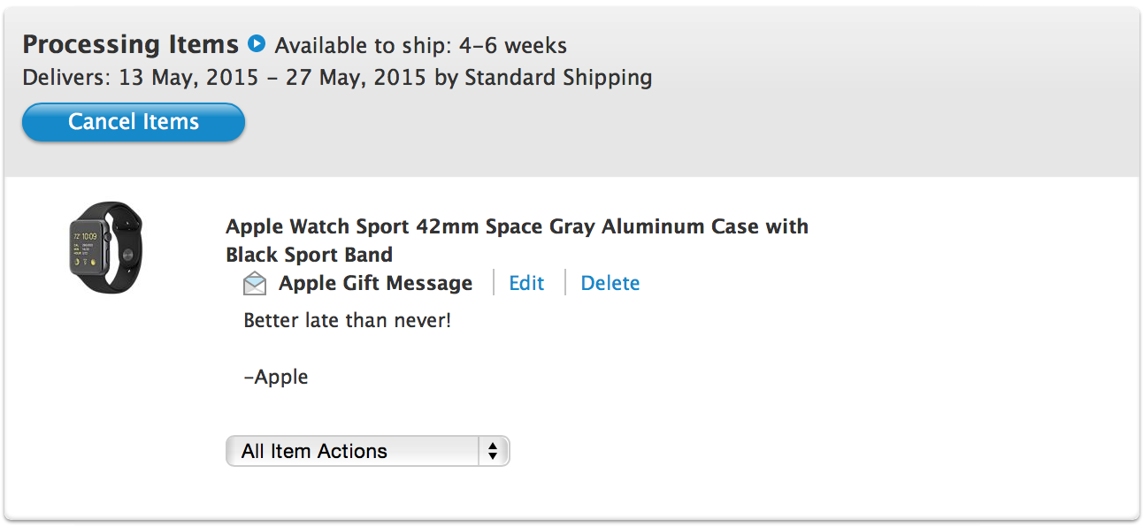Click the Better late than never message

[x=347, y=320]
